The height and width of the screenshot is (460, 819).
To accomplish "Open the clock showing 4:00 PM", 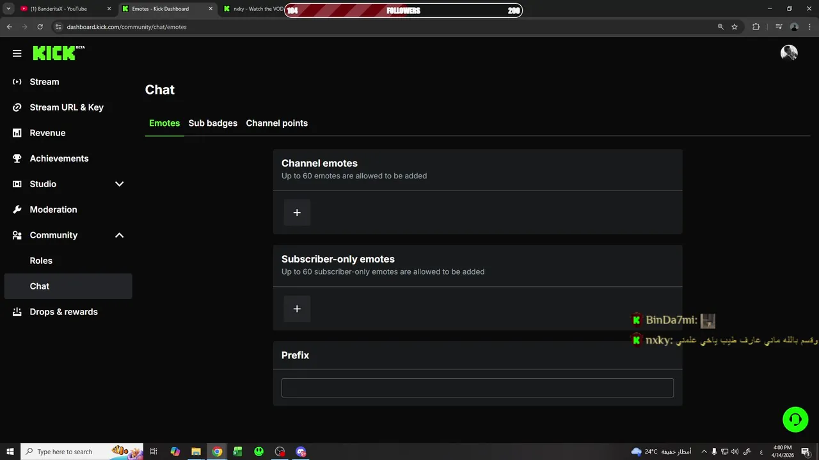I will click(782, 452).
